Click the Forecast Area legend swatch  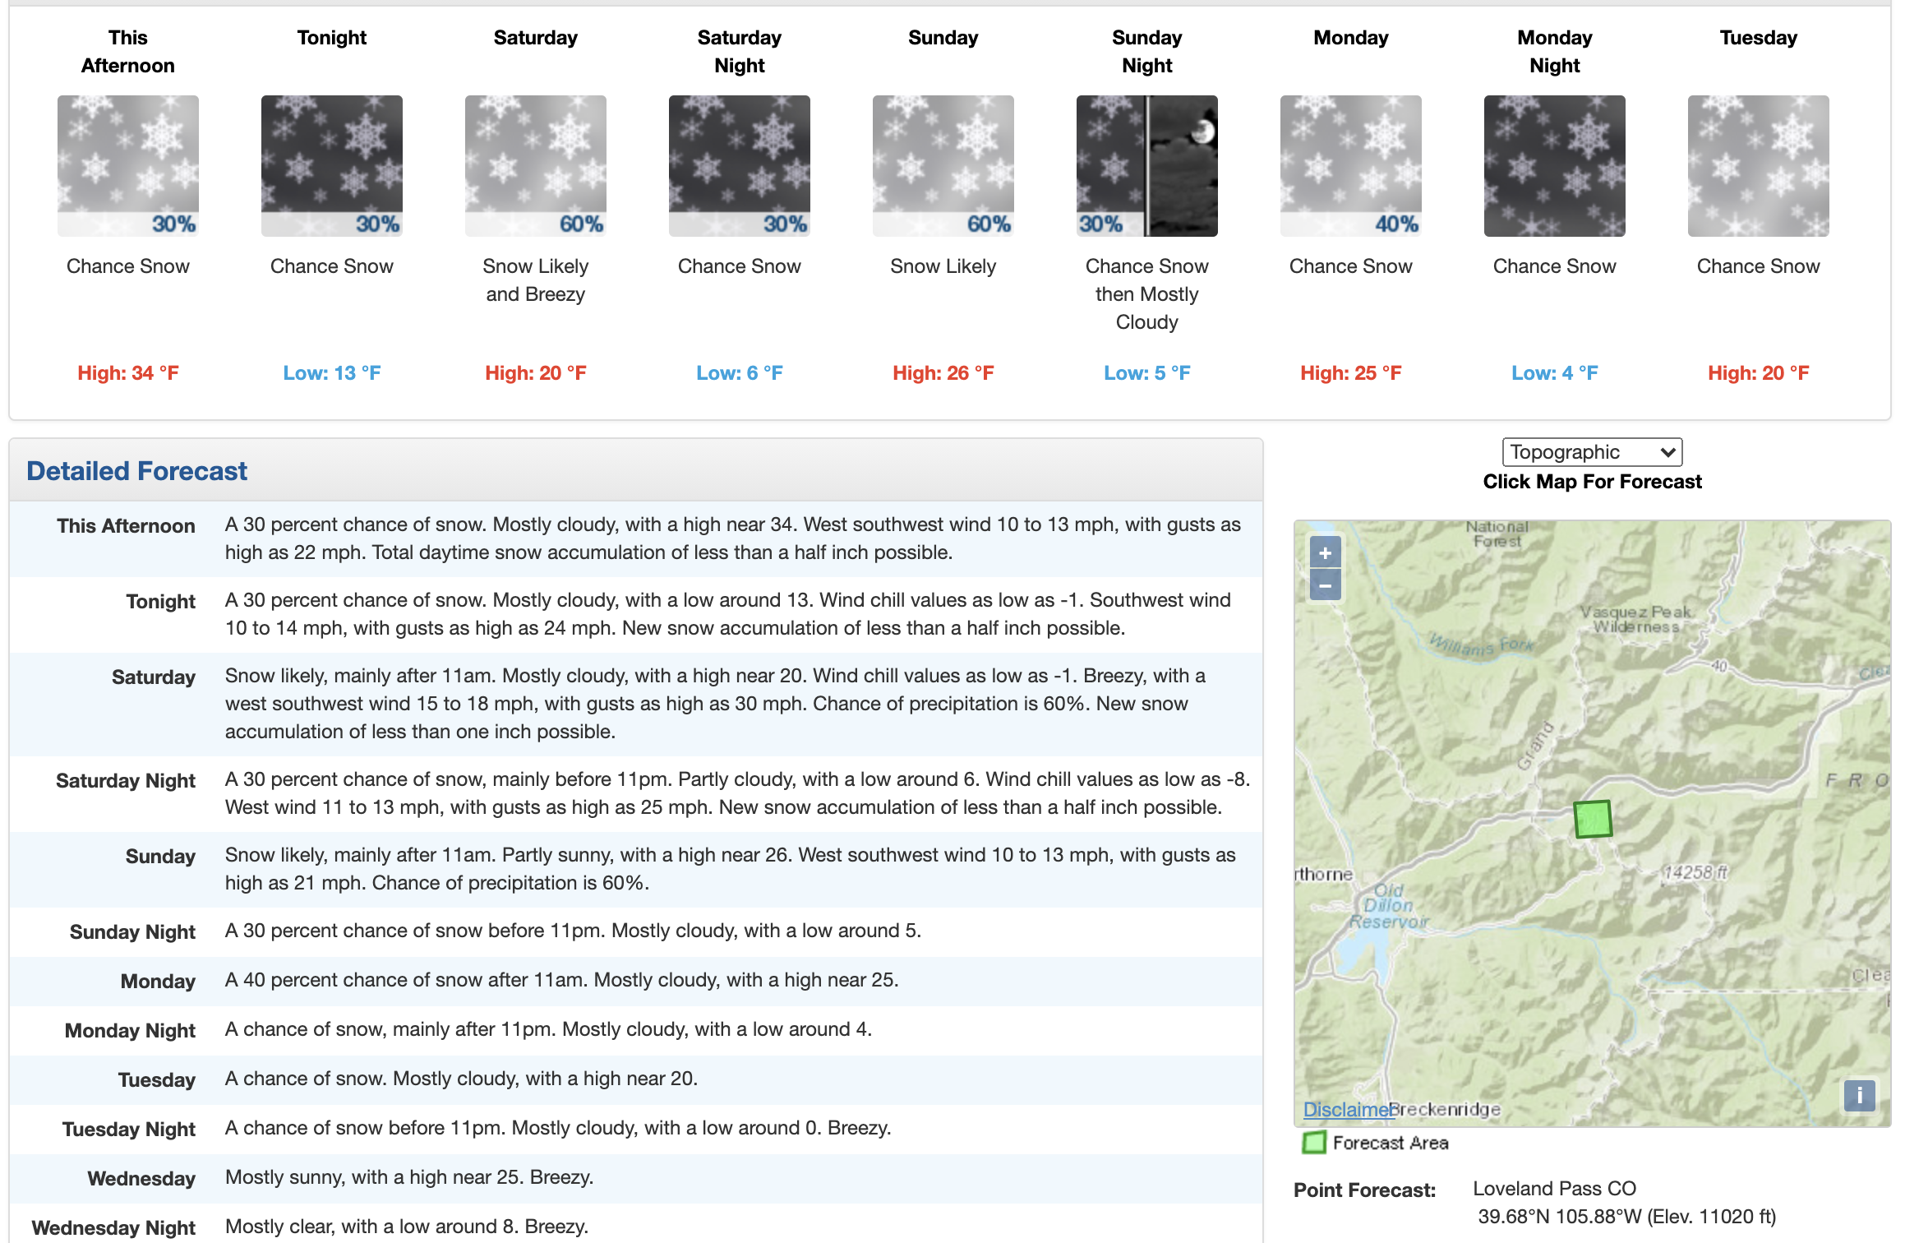point(1314,1143)
